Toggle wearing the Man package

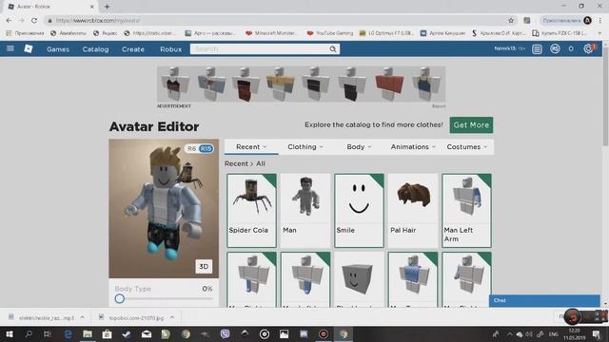(x=305, y=210)
